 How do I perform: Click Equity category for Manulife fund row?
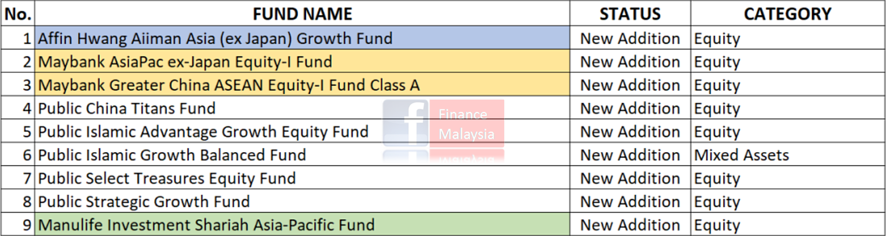pyautogui.click(x=717, y=225)
